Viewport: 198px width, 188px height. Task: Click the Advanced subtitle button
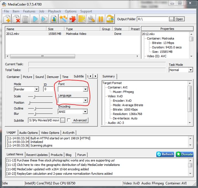(80, 120)
